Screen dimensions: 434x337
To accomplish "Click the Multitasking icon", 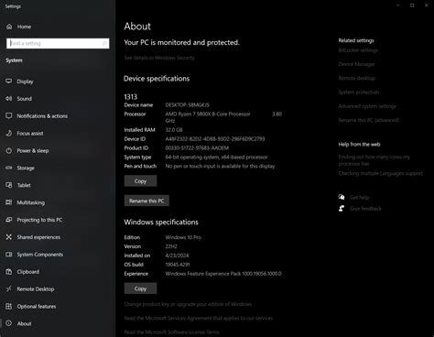I will point(9,202).
